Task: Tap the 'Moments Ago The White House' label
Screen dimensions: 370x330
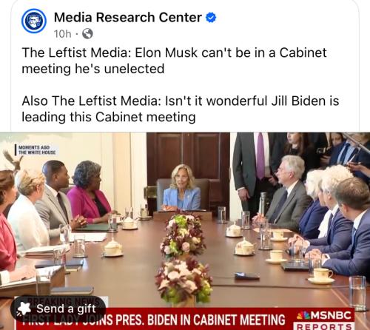Action: (x=37, y=150)
